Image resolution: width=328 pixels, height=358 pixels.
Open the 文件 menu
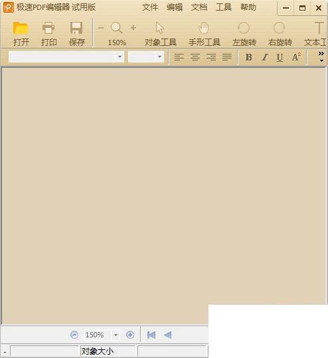(150, 7)
